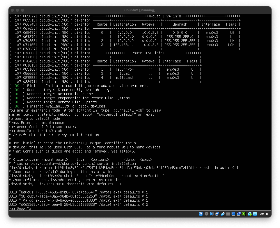This screenshot has width=280, height=228.
Task: Click the 'Route IPv4 info' header
Action: click(166, 16)
